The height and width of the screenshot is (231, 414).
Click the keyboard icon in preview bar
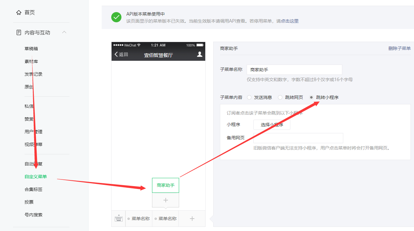point(119,219)
